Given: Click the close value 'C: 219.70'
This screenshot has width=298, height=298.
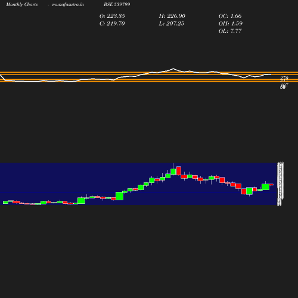Looking at the screenshot, I should pos(112,23).
